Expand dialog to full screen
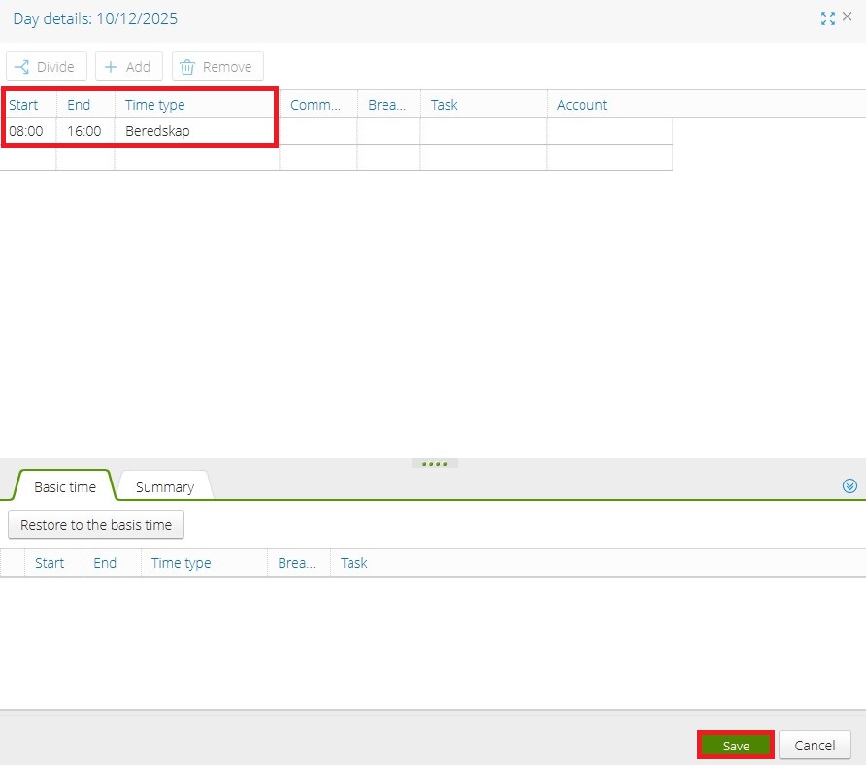 827,18
